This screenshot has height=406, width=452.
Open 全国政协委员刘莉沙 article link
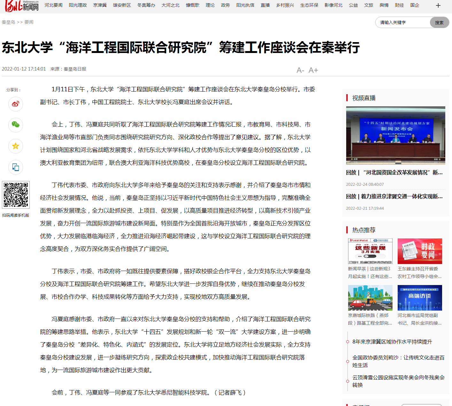pyautogui.click(x=399, y=361)
